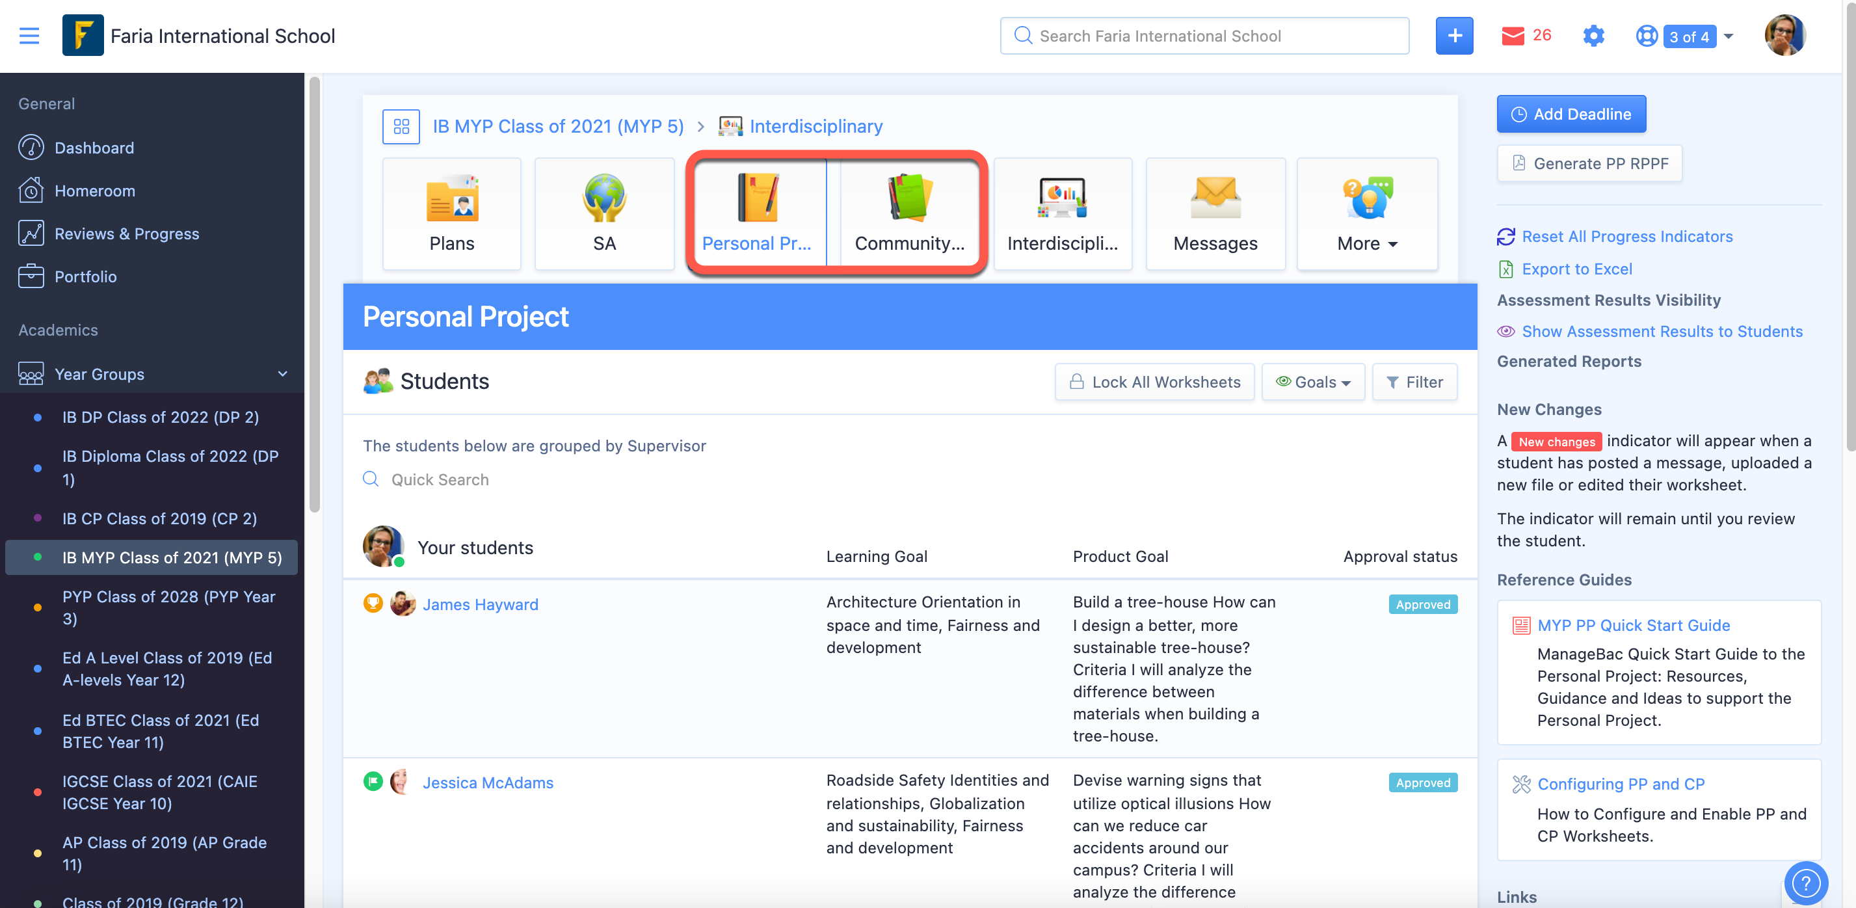Viewport: 1856px width, 908px height.
Task: Click the supervisor avatar by Your students
Action: (382, 546)
